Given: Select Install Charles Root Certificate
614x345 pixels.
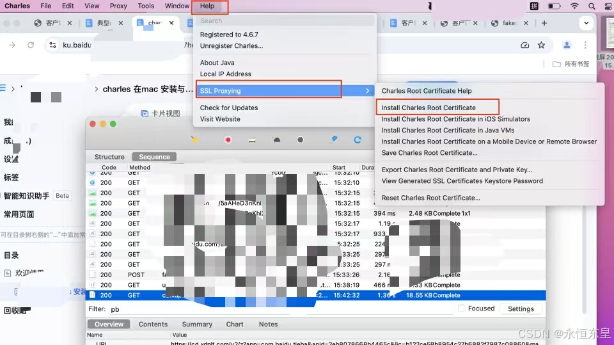Looking at the screenshot, I should [x=429, y=108].
